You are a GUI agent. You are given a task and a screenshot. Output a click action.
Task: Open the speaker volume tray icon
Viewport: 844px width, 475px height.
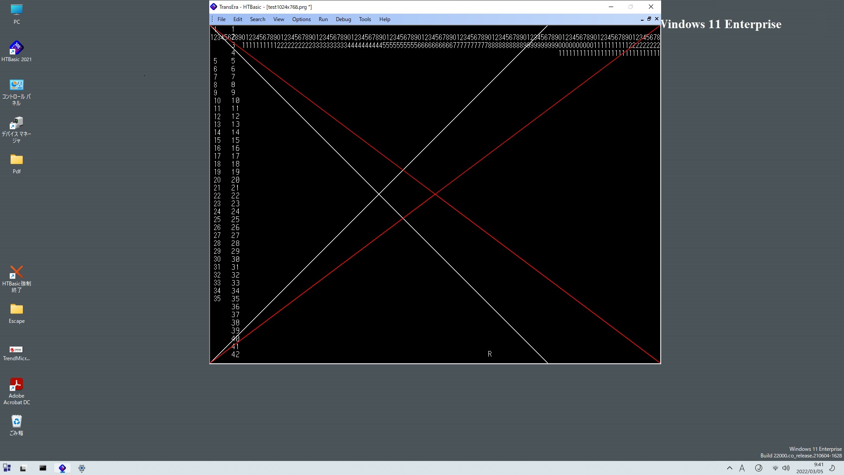click(786, 468)
